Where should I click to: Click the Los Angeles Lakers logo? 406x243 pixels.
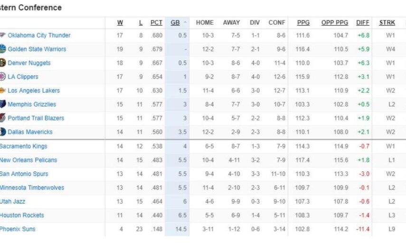[3, 90]
